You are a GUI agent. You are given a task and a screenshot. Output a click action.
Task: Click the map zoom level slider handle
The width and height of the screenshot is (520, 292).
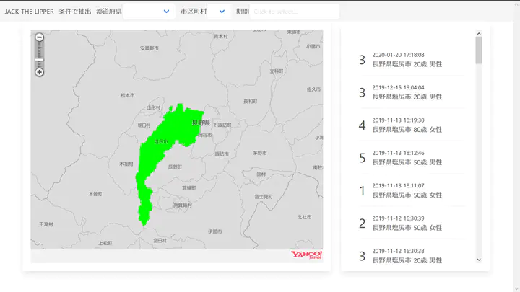[40, 61]
